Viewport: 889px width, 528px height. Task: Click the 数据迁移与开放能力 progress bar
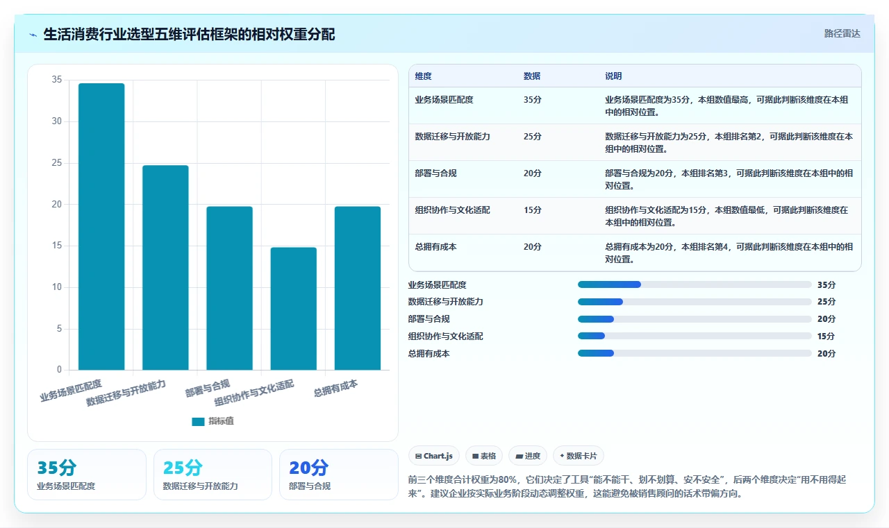click(695, 302)
